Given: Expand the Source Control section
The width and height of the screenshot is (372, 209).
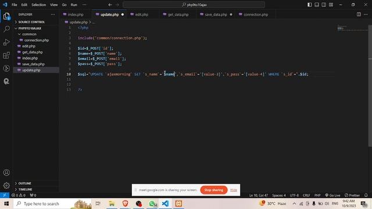Looking at the screenshot, I should click(x=35, y=22).
